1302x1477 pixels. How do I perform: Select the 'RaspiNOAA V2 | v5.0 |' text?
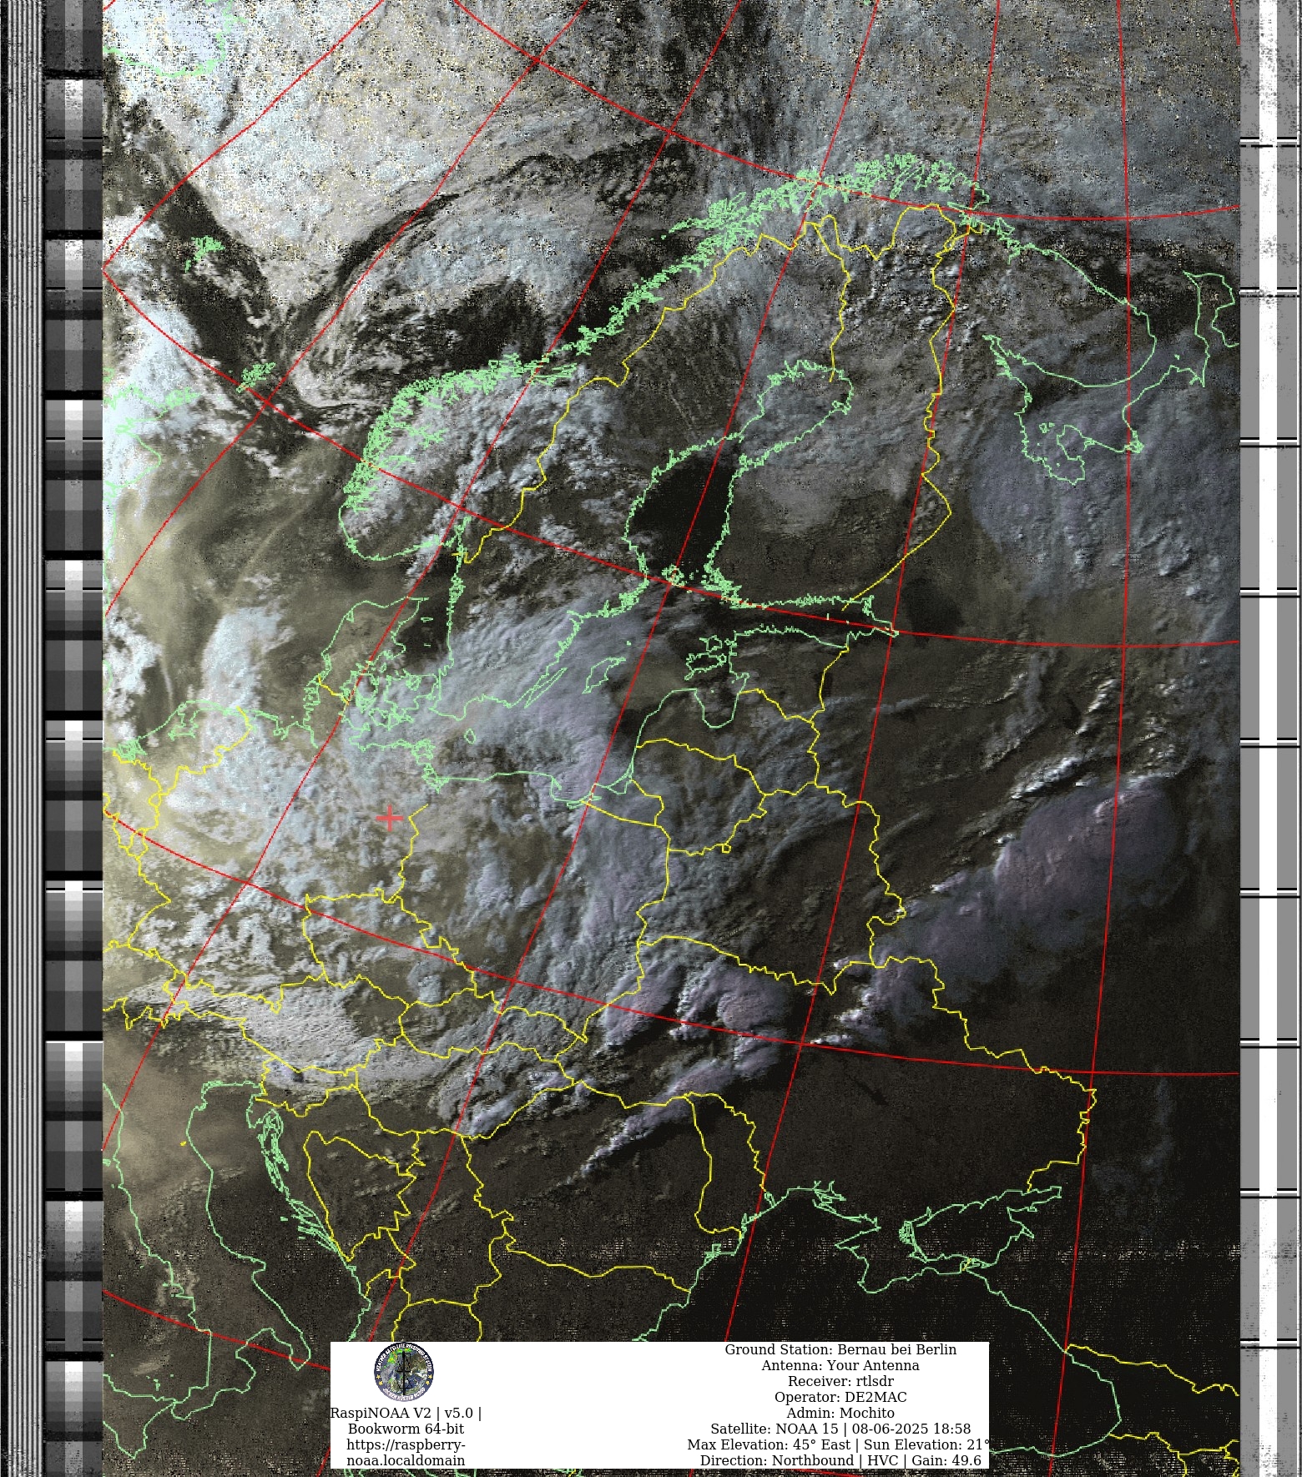[406, 1413]
